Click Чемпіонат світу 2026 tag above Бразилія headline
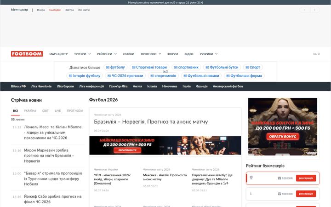The width and height of the screenshot is (331, 207). [108, 115]
